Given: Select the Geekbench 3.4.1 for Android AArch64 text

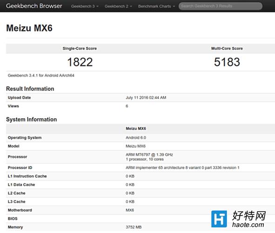Looking at the screenshot, I should coord(41,75).
